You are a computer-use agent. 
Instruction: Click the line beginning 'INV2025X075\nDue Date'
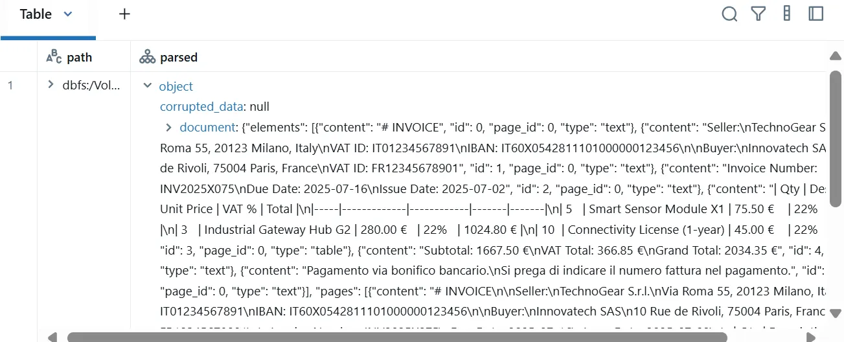[494, 189]
